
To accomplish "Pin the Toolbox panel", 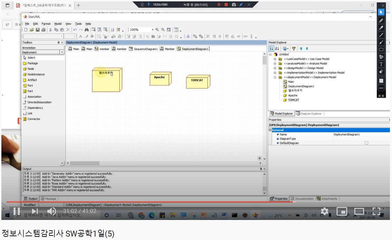I will coord(58,43).
